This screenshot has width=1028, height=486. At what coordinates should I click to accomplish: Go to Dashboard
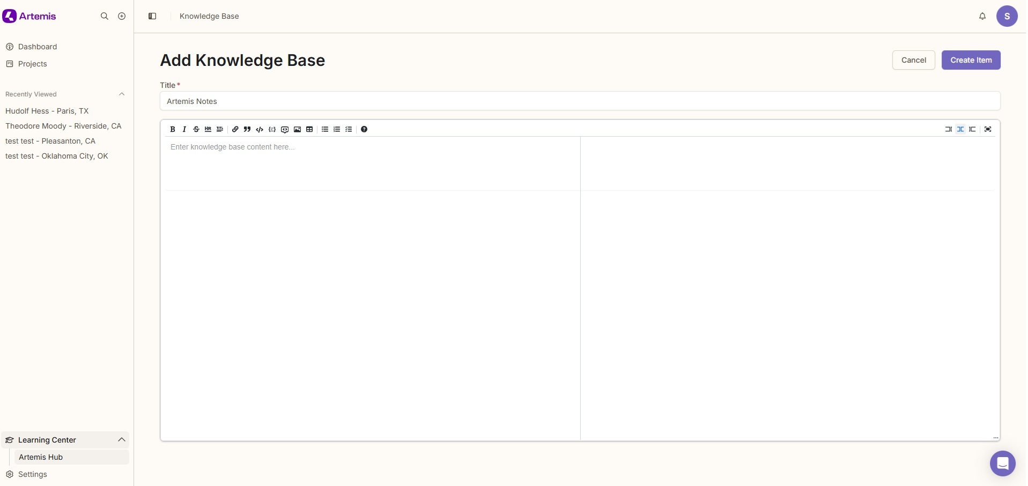[x=38, y=47]
